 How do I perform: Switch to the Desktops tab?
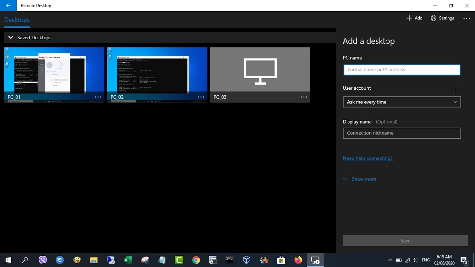coord(17,20)
